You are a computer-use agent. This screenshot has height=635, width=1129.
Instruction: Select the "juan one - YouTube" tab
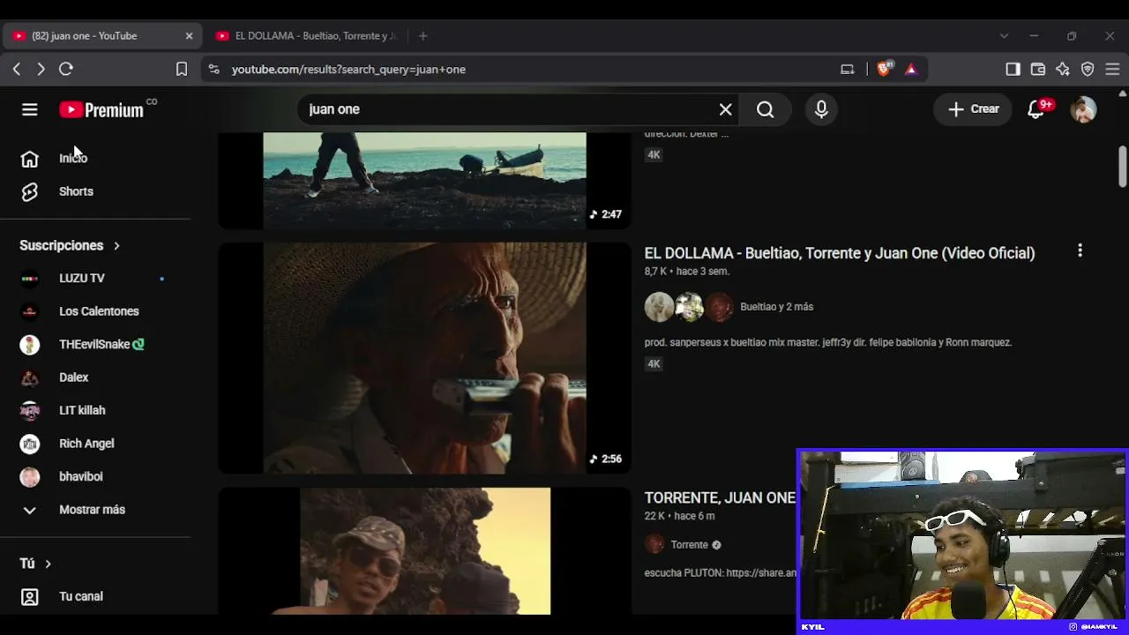click(x=102, y=36)
